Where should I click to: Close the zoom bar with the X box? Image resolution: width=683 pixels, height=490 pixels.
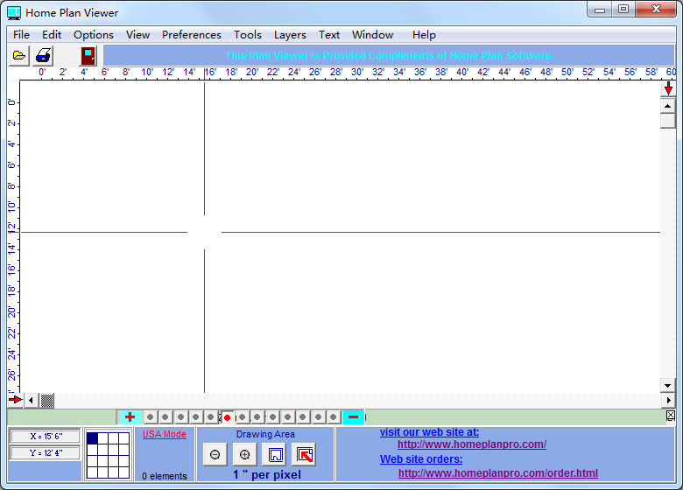pos(671,415)
